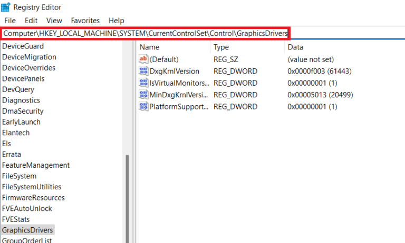The height and width of the screenshot is (243, 405).
Task: Select the DeviceGuard key in tree
Action: coord(24,46)
